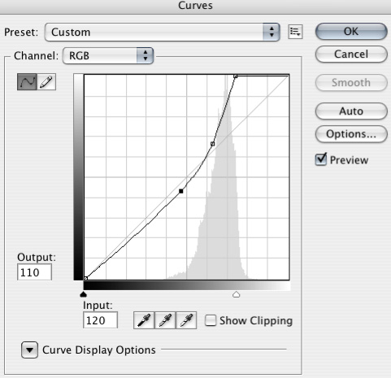Confirm with the OK button

click(351, 32)
